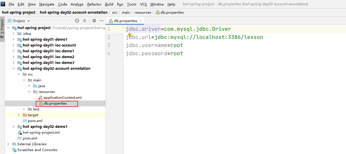Open the Tools menu
This screenshot has height=154, width=346.
pos(132,4)
